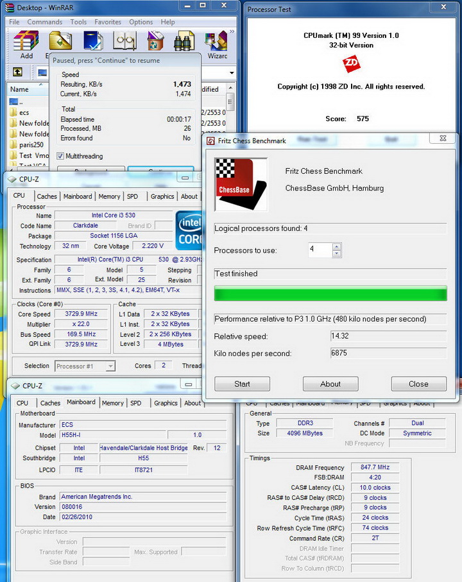This screenshot has height=582, width=462.
Task: Decrease processors to use with down arrow
Action: [337, 254]
